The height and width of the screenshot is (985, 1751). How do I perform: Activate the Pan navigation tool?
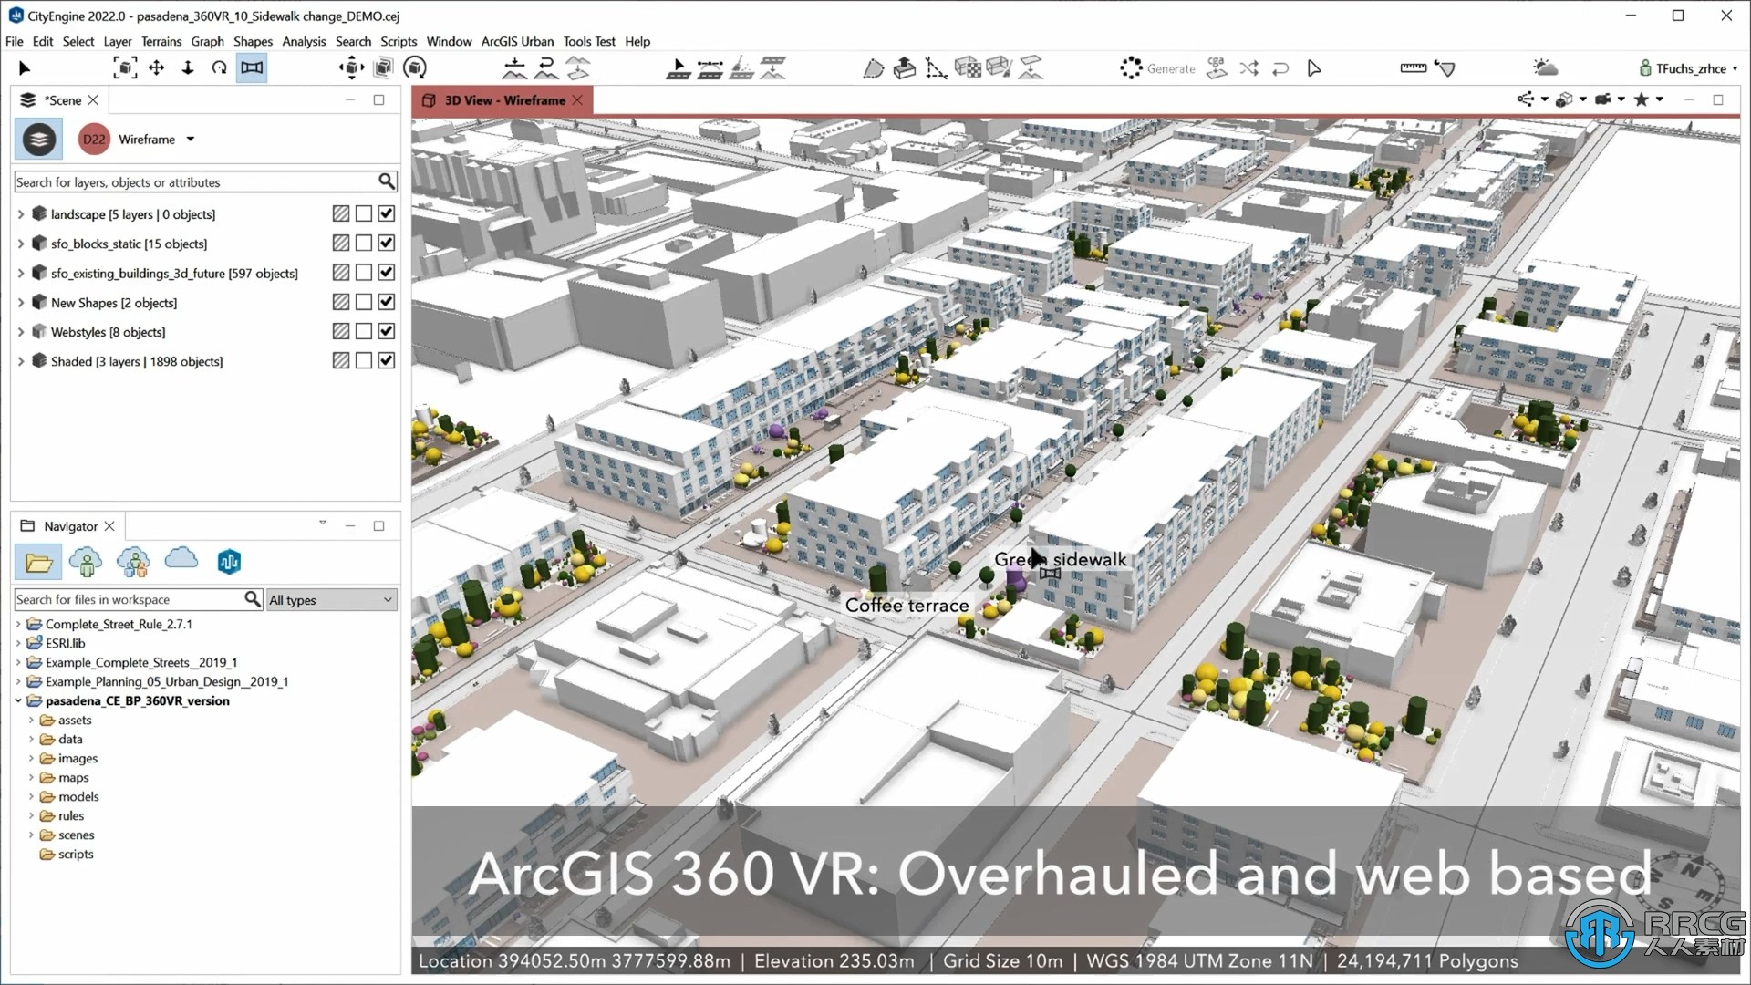[157, 68]
